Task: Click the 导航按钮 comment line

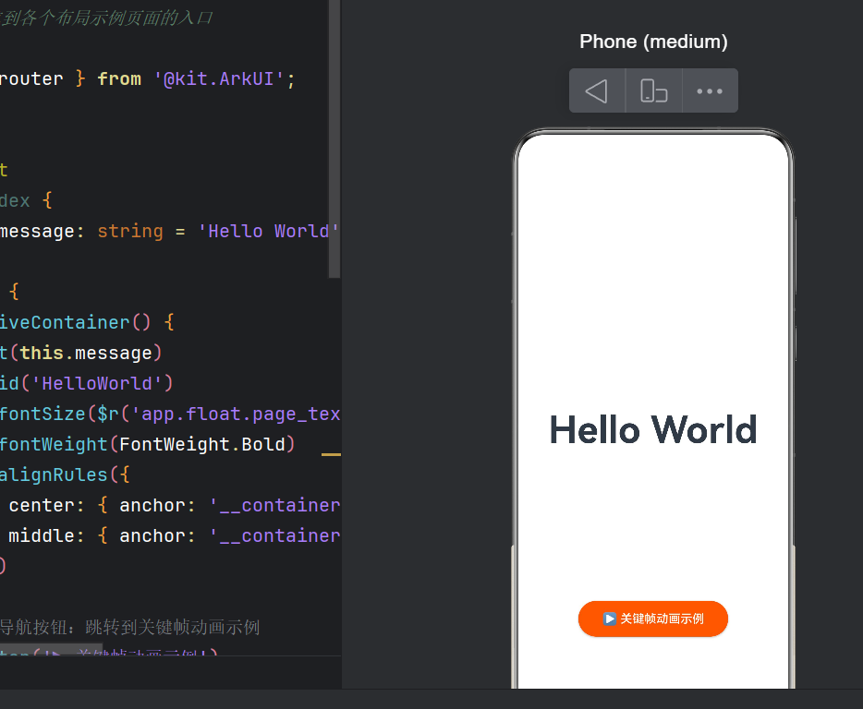Action: click(129, 627)
